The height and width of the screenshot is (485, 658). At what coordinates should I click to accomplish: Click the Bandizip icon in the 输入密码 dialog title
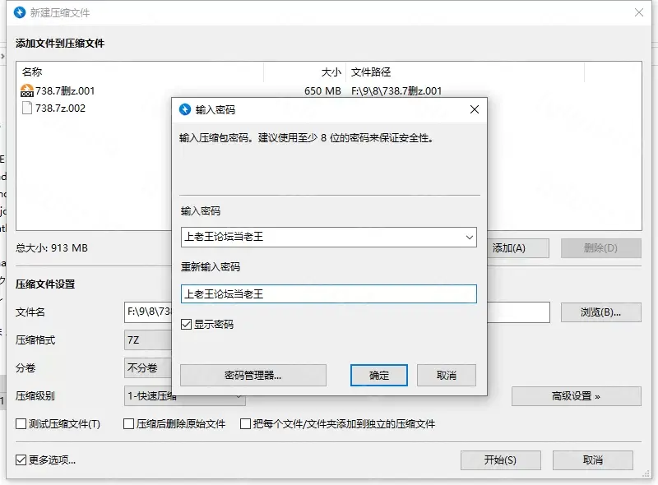pos(184,109)
